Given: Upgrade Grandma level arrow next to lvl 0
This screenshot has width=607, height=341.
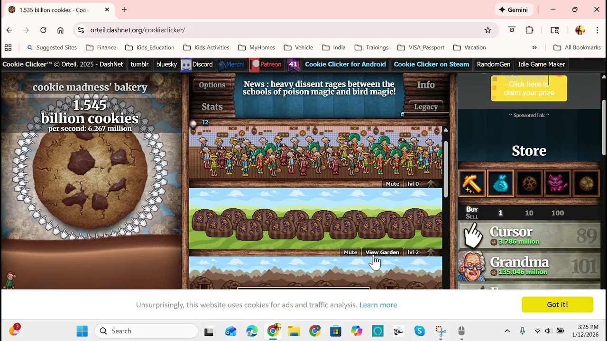Looking at the screenshot, I should pos(431,184).
